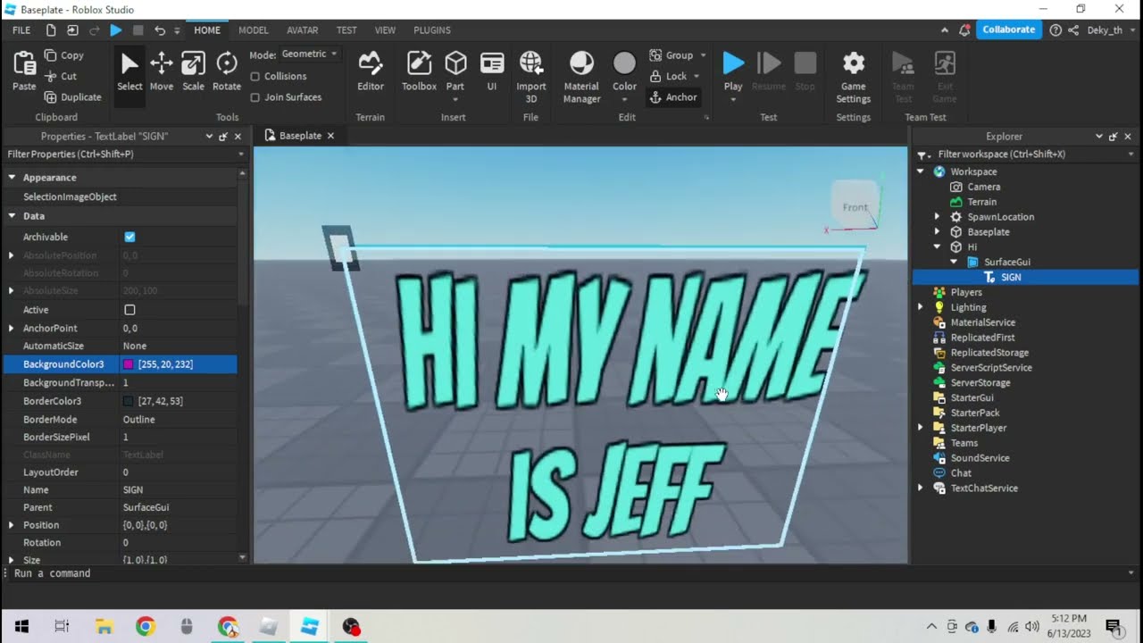
Task: Uncheck the Archivable property checkbox
Action: pyautogui.click(x=129, y=237)
